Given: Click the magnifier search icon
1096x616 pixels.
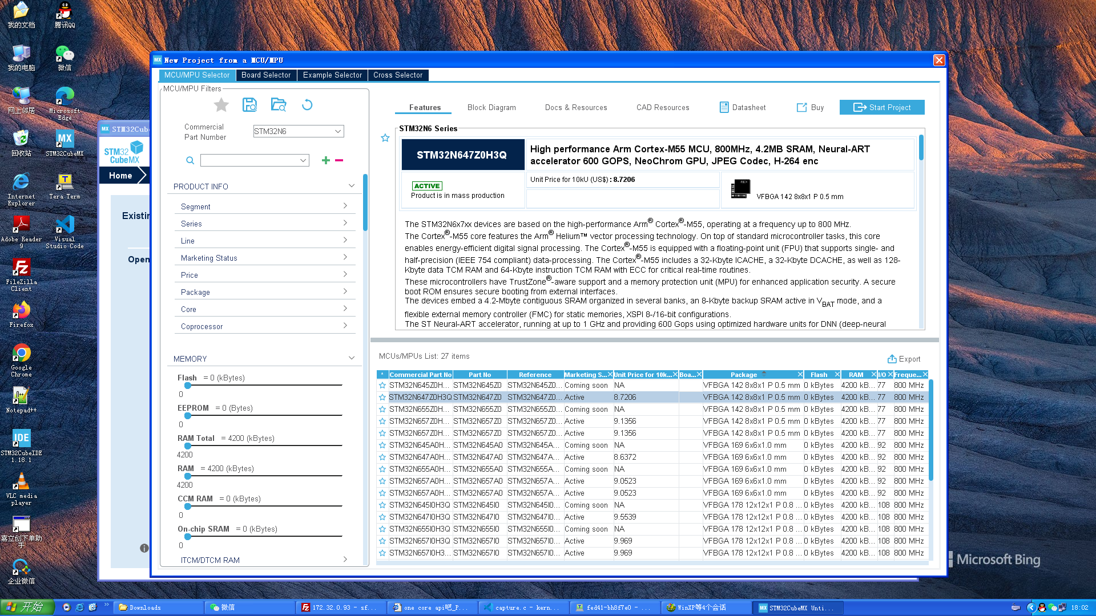Looking at the screenshot, I should point(190,161).
